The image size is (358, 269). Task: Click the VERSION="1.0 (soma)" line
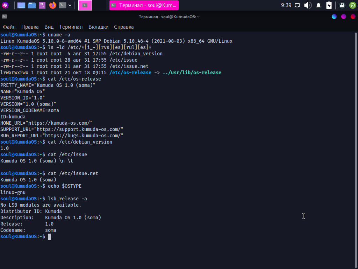pyautogui.click(x=28, y=104)
